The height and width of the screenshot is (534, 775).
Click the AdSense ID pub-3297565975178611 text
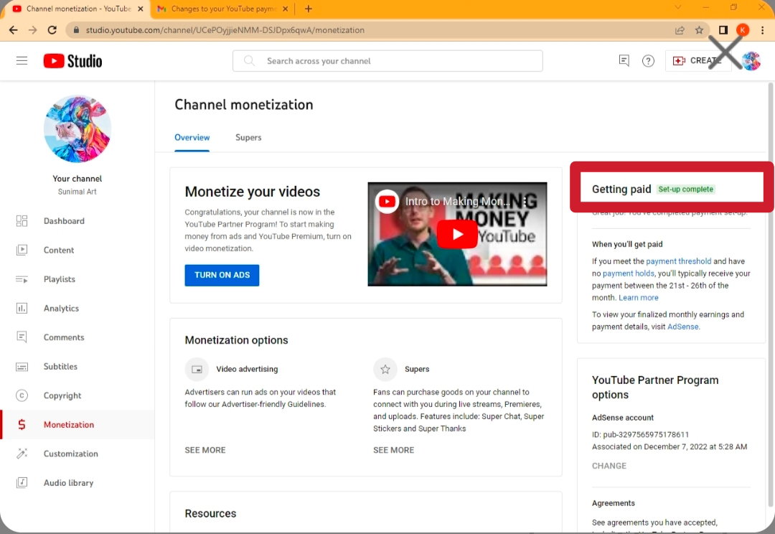coord(640,435)
